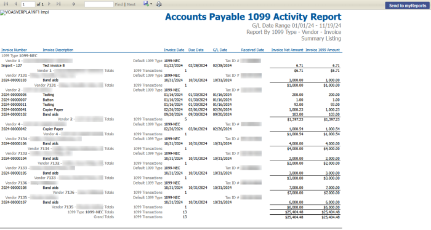The image size is (431, 230).
Task: Jump to last report page
Action: click(x=58, y=4)
